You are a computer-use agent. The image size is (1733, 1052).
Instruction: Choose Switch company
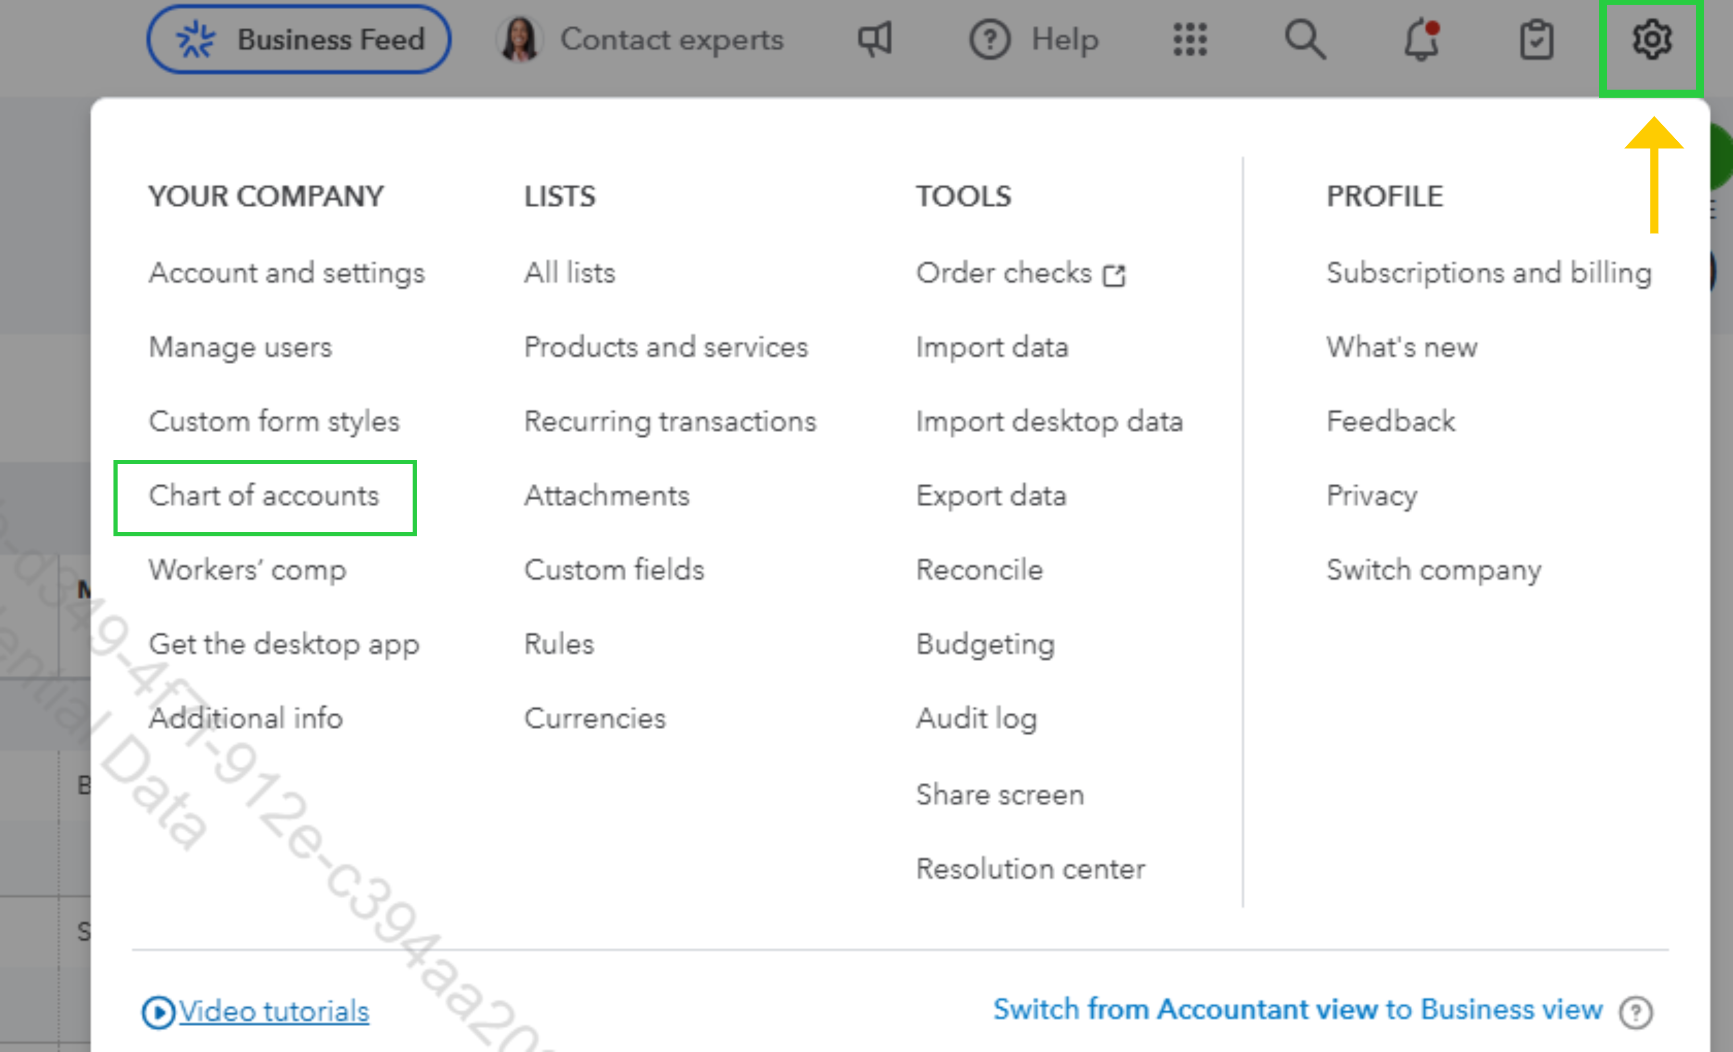[1433, 570]
